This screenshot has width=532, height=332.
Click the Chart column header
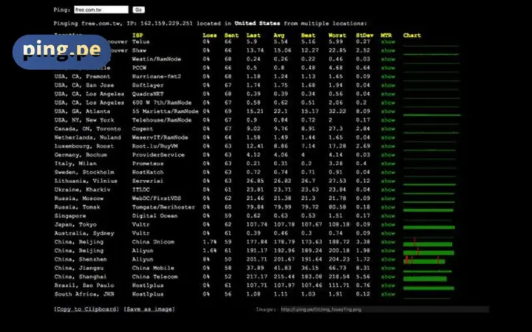(x=412, y=35)
